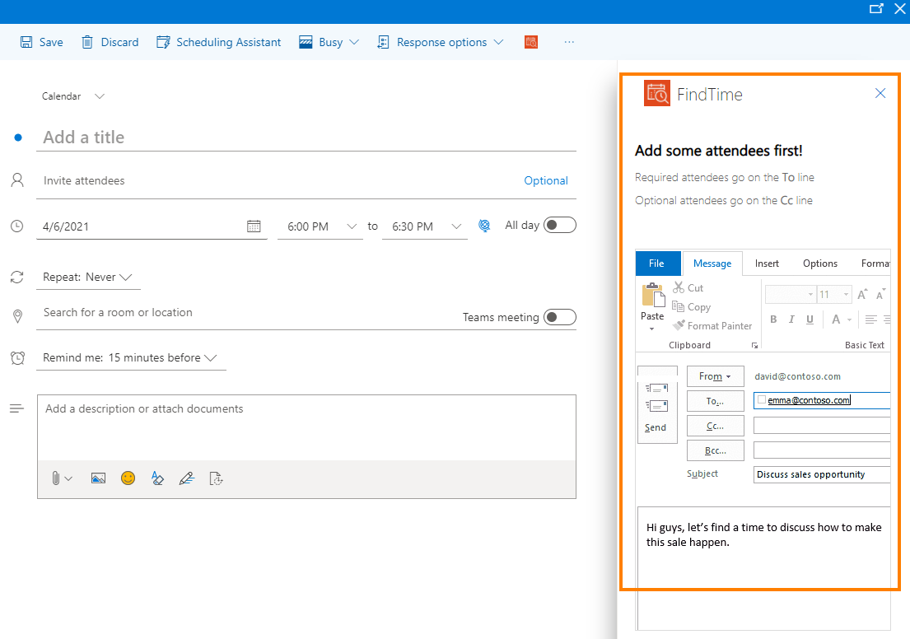This screenshot has height=639, width=910.
Task: Close the FindTime panel
Action: point(880,93)
